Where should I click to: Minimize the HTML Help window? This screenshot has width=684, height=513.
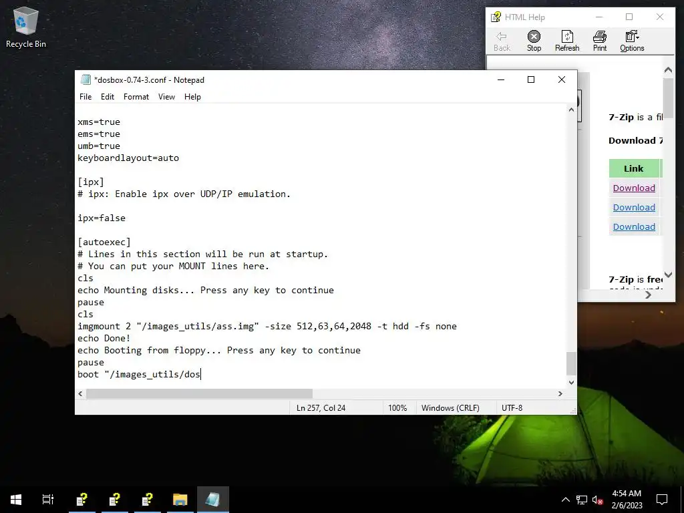(x=599, y=17)
